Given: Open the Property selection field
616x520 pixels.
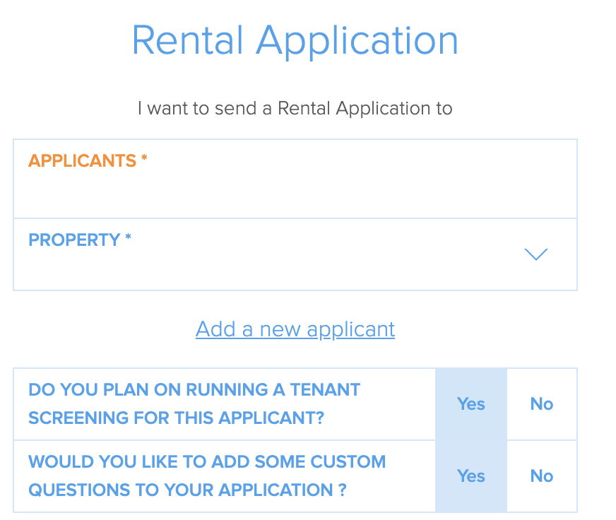Looking at the screenshot, I should [295, 254].
